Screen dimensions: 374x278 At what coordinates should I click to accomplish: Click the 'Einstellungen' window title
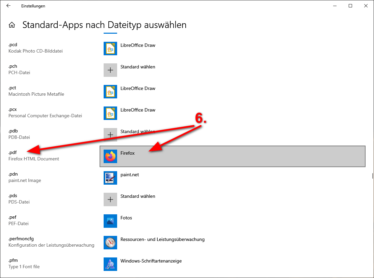[33, 6]
